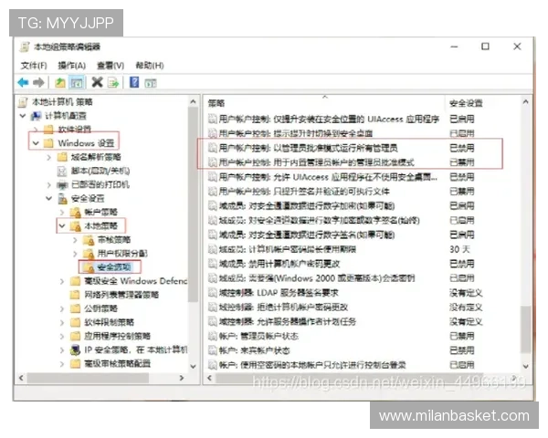The image size is (548, 438).
Task: Click the Back arrow toolbar icon
Action: point(23,83)
